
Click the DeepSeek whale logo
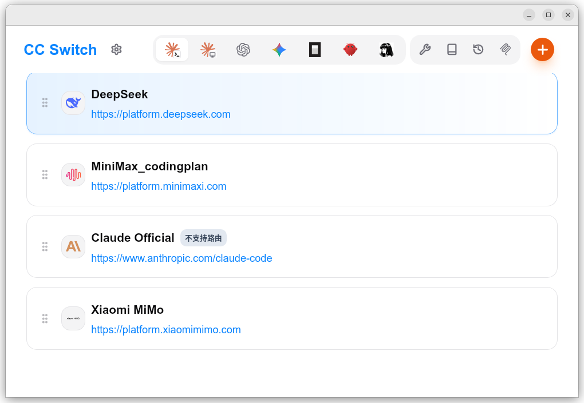click(x=73, y=103)
